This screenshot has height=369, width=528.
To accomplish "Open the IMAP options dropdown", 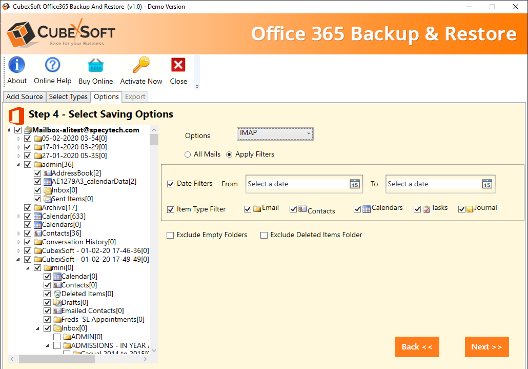I will (275, 134).
